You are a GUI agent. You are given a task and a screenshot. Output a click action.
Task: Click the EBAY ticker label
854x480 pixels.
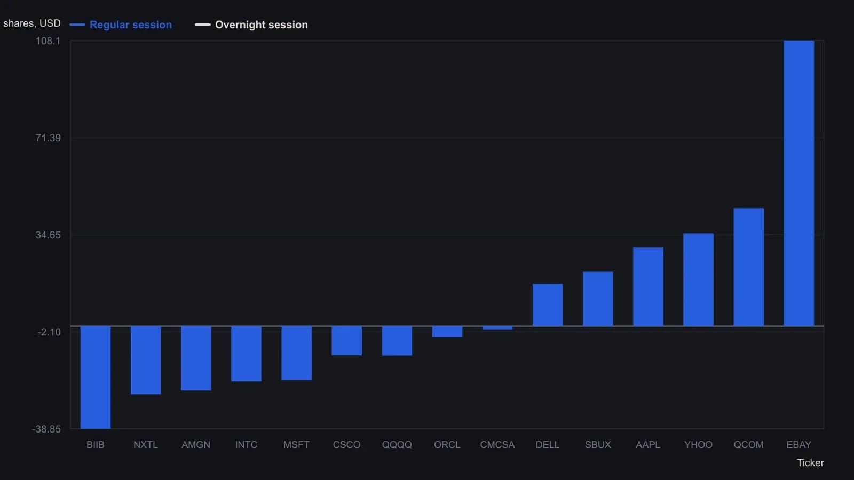point(799,445)
